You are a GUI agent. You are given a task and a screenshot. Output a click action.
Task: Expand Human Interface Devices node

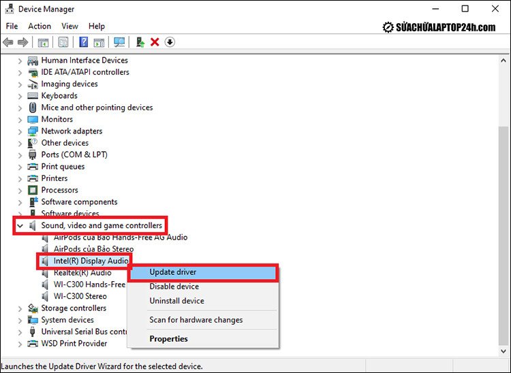(20, 61)
